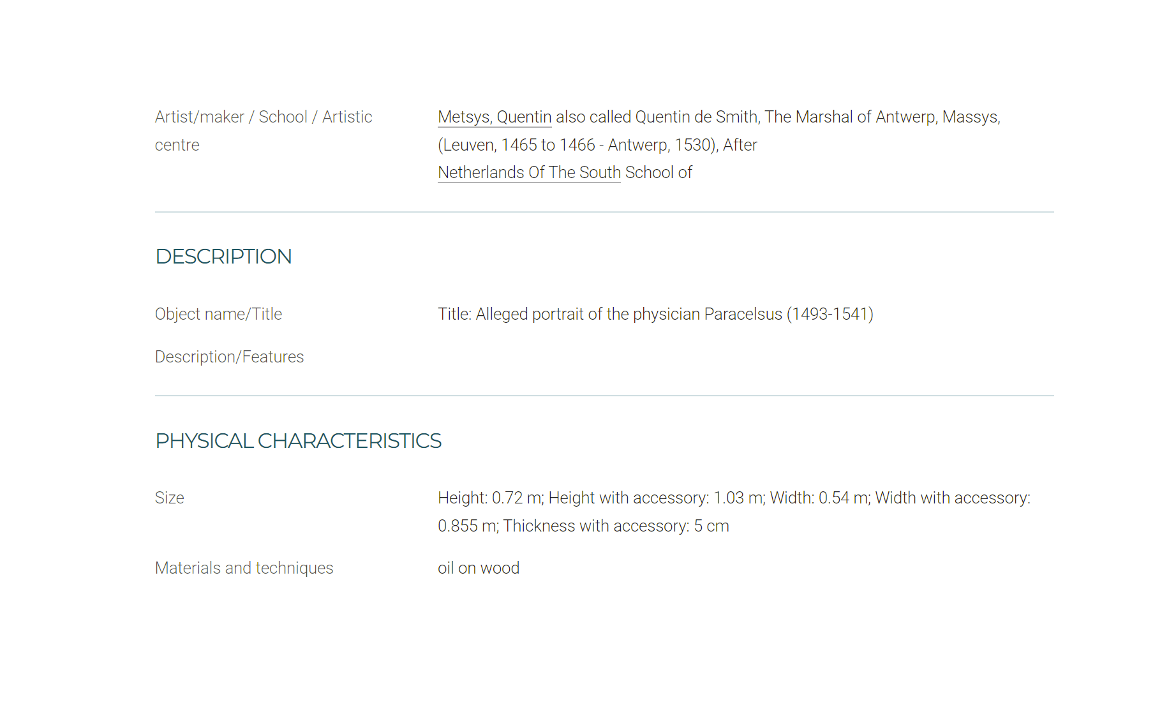
Task: Click 'The Marshal of Antwerp' alias text
Action: [849, 117]
